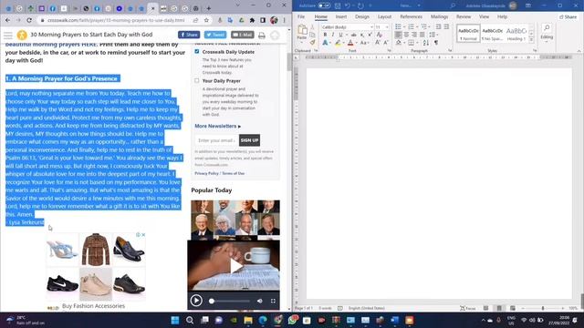Open Microsoft Edge from taskbar
Viewport: 584px width, 328px height.
pos(263,320)
